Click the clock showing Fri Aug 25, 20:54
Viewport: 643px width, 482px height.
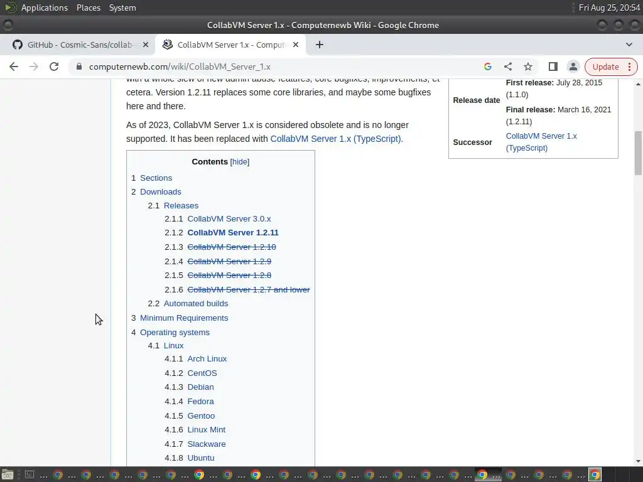[x=609, y=8]
